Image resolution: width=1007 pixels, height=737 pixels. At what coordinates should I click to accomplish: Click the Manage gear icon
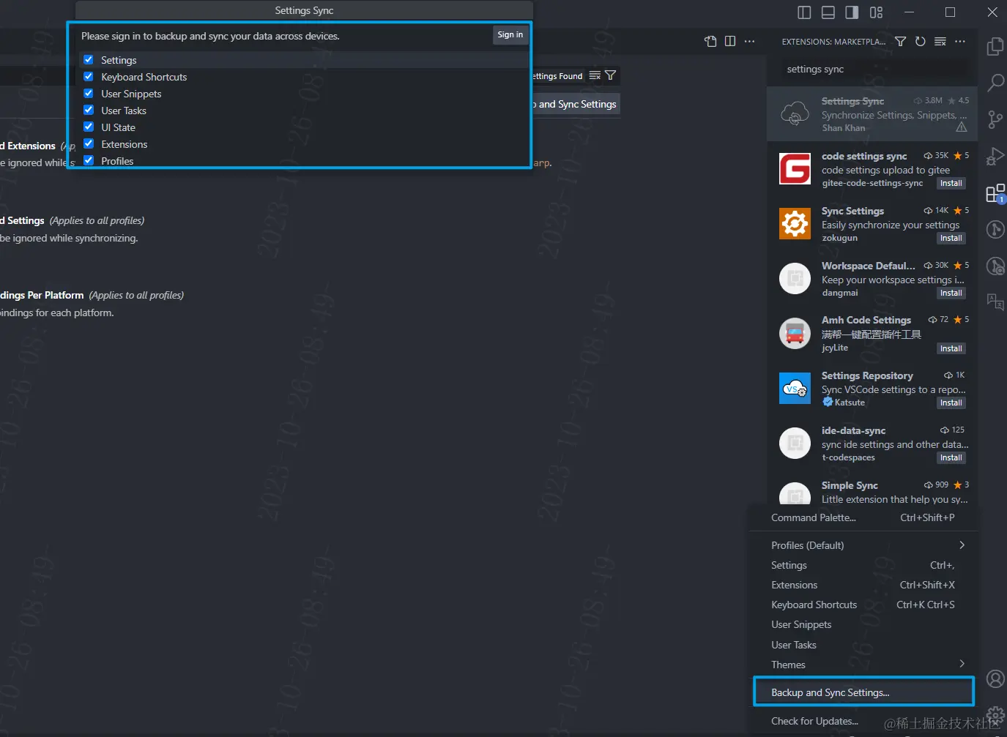tap(995, 715)
